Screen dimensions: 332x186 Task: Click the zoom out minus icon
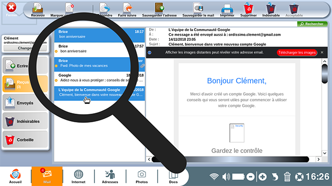pyautogui.click(x=250, y=177)
